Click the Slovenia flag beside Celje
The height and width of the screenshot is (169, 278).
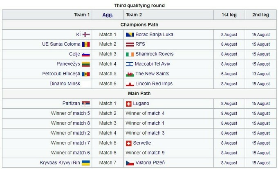click(86, 54)
